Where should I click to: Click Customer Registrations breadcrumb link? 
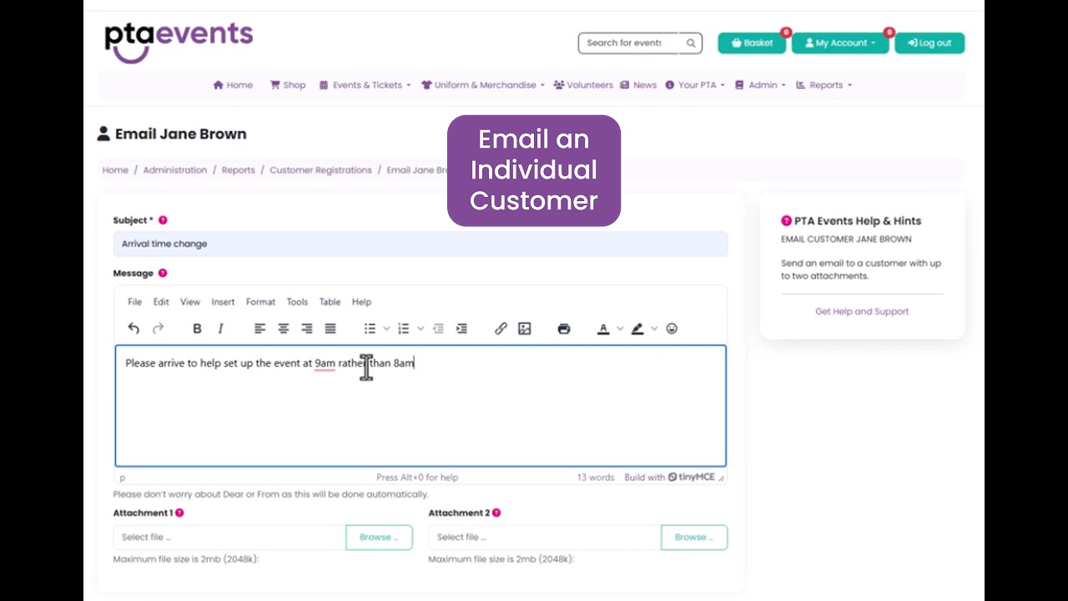[x=320, y=170]
